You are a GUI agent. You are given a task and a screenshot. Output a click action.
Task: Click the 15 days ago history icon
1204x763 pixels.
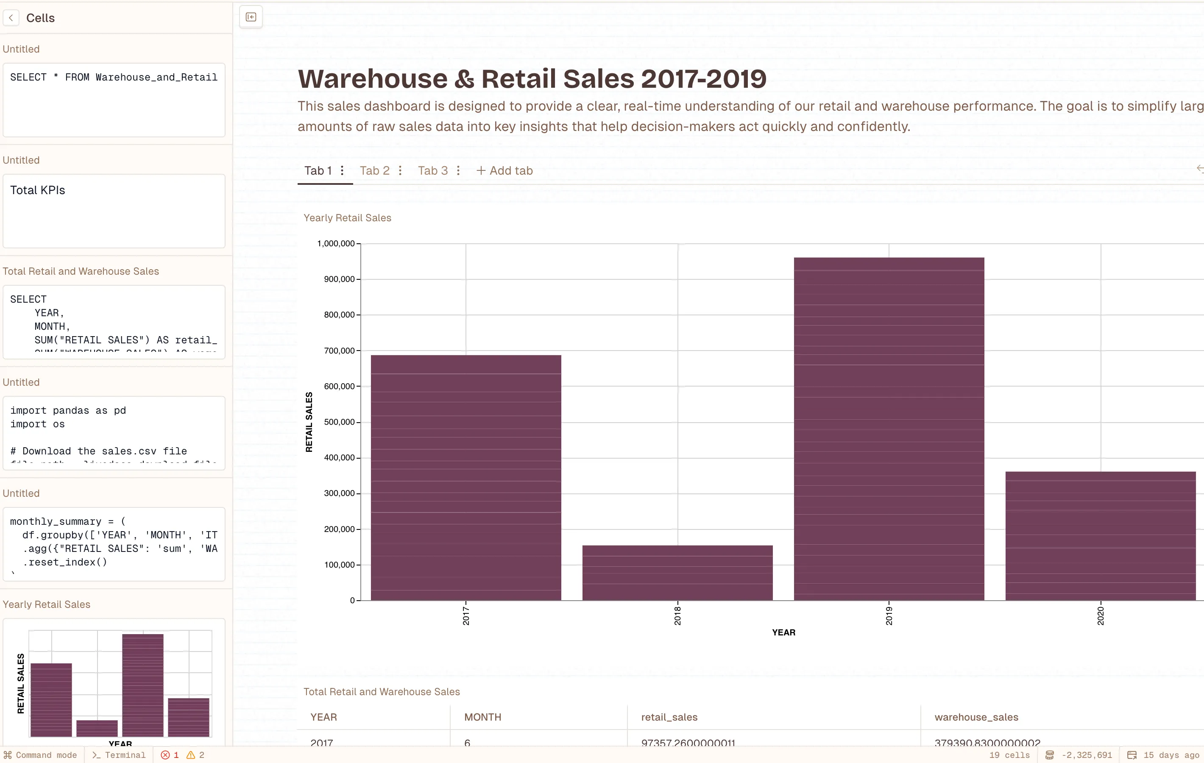pyautogui.click(x=1132, y=755)
